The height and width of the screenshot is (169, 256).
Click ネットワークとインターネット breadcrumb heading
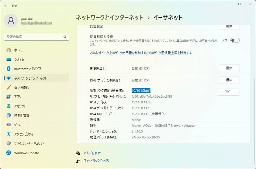click(x=109, y=18)
